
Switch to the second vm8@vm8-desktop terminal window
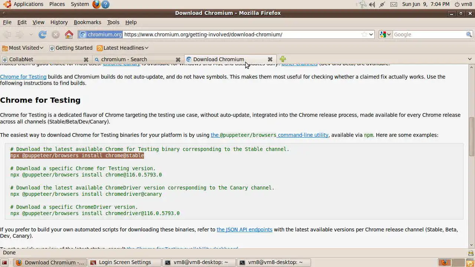point(274,263)
